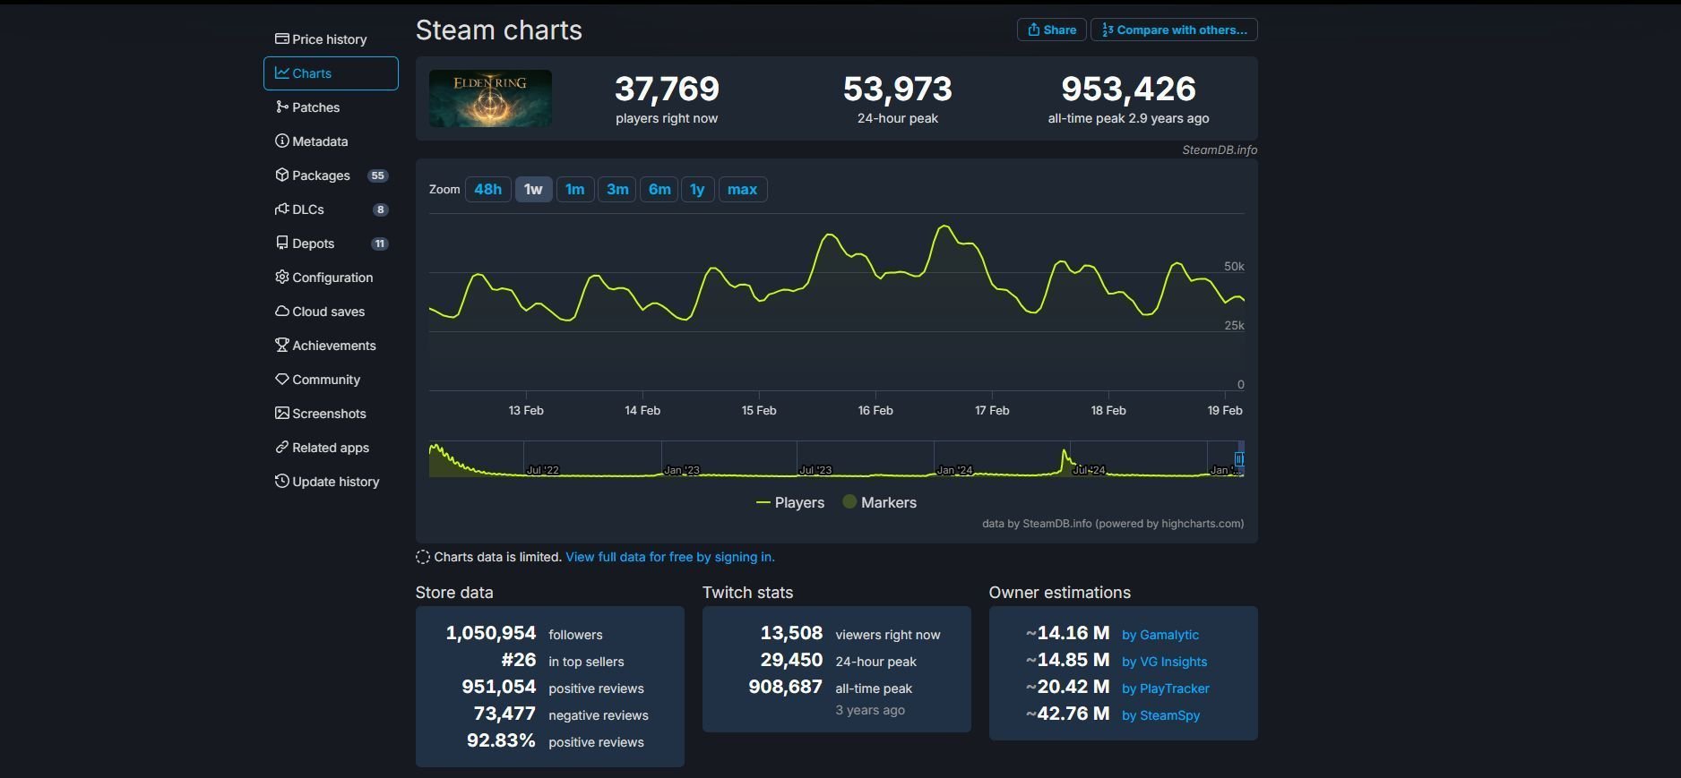This screenshot has height=778, width=1681.
Task: Click the Cloud saves cloud icon
Action: (x=281, y=311)
